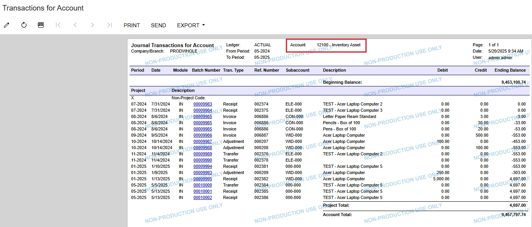The height and width of the screenshot is (227, 532).
Task: Click the PRINT button
Action: [x=132, y=25]
